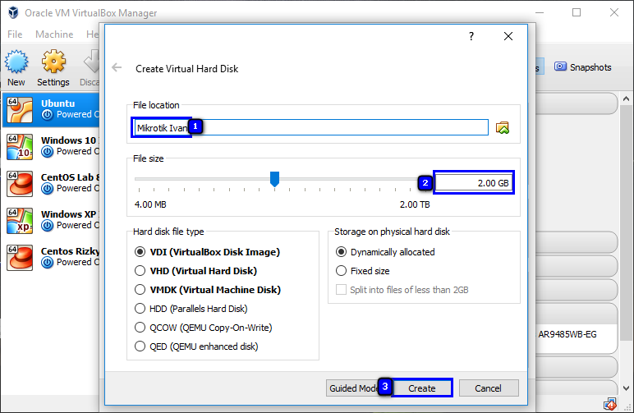The width and height of the screenshot is (634, 413).
Task: Select the Ubuntu virtual machine icon
Action: [x=20, y=109]
